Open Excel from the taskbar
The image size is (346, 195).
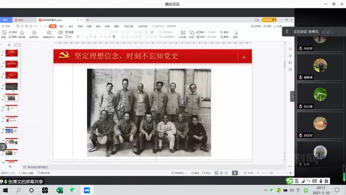coord(59,190)
